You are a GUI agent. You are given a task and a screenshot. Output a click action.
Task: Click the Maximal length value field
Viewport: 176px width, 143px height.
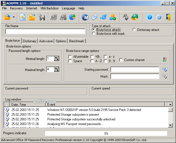point(50,69)
